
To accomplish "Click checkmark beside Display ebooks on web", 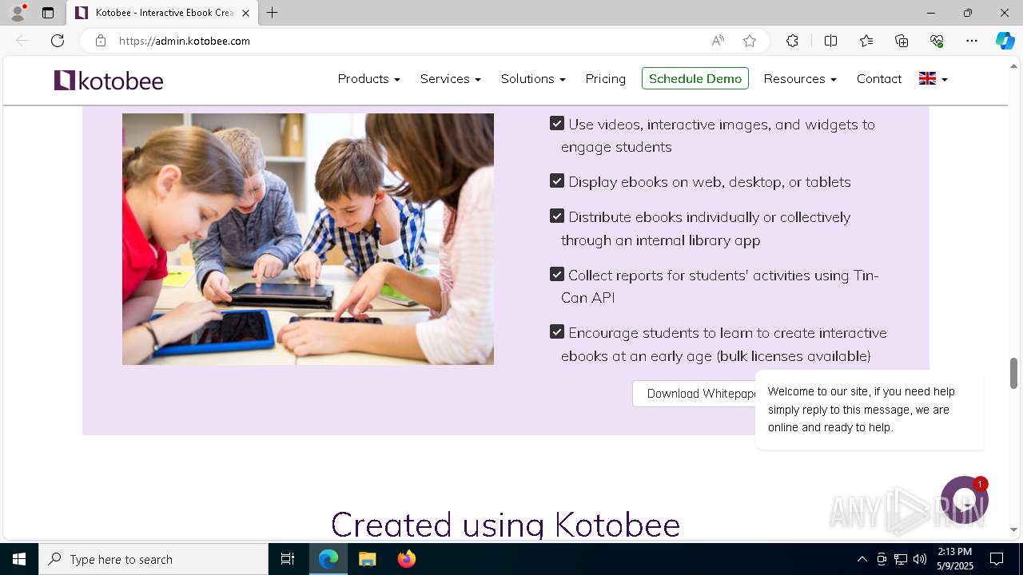I will pyautogui.click(x=557, y=180).
